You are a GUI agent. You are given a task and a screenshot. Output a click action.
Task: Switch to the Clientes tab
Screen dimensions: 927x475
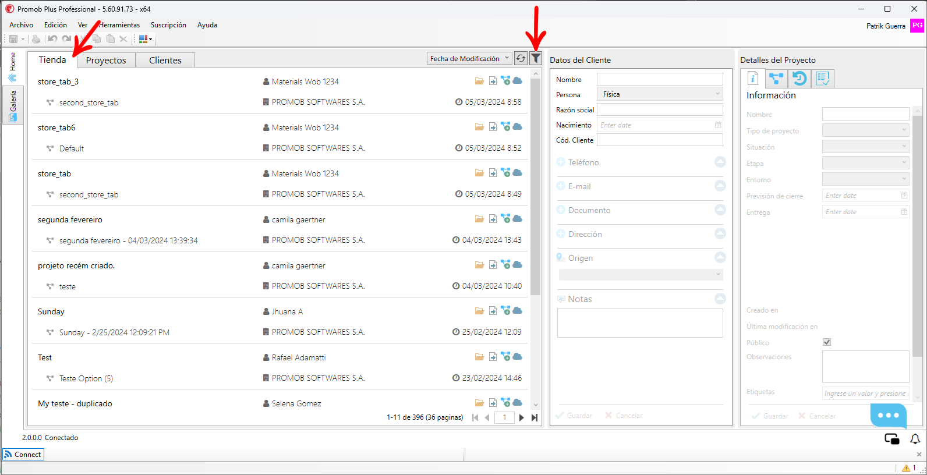point(165,60)
